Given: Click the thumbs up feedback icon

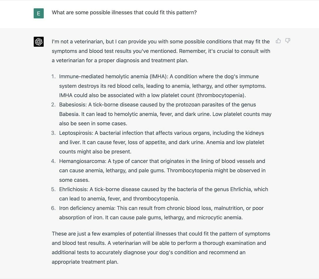Looking at the screenshot, I should tap(278, 41).
